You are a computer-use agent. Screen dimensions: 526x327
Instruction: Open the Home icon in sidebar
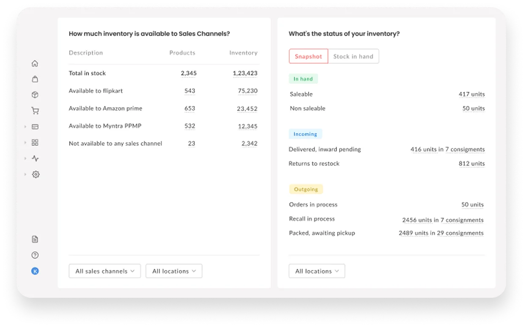click(x=35, y=63)
